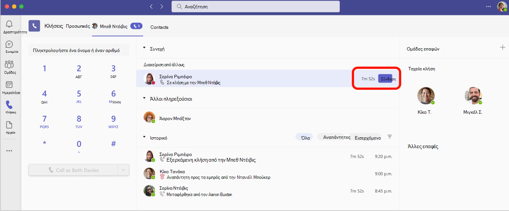Tap dial pad key 5 JKL
This screenshot has height=211, width=509.
(79, 97)
